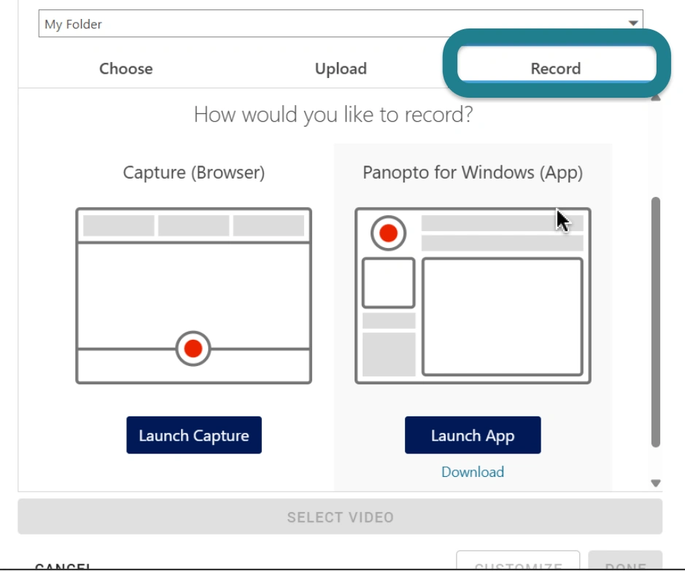
Task: Click the Launch Capture button
Action: point(194,435)
